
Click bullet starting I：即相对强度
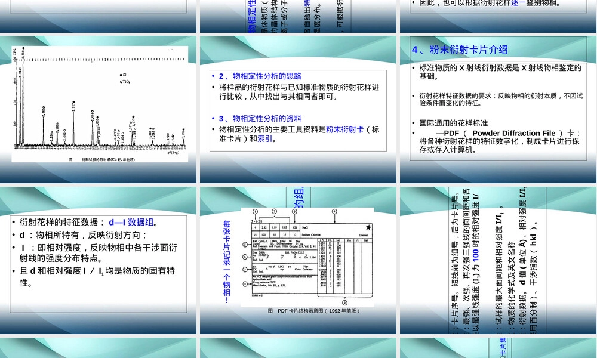pyautogui.click(x=99, y=252)
